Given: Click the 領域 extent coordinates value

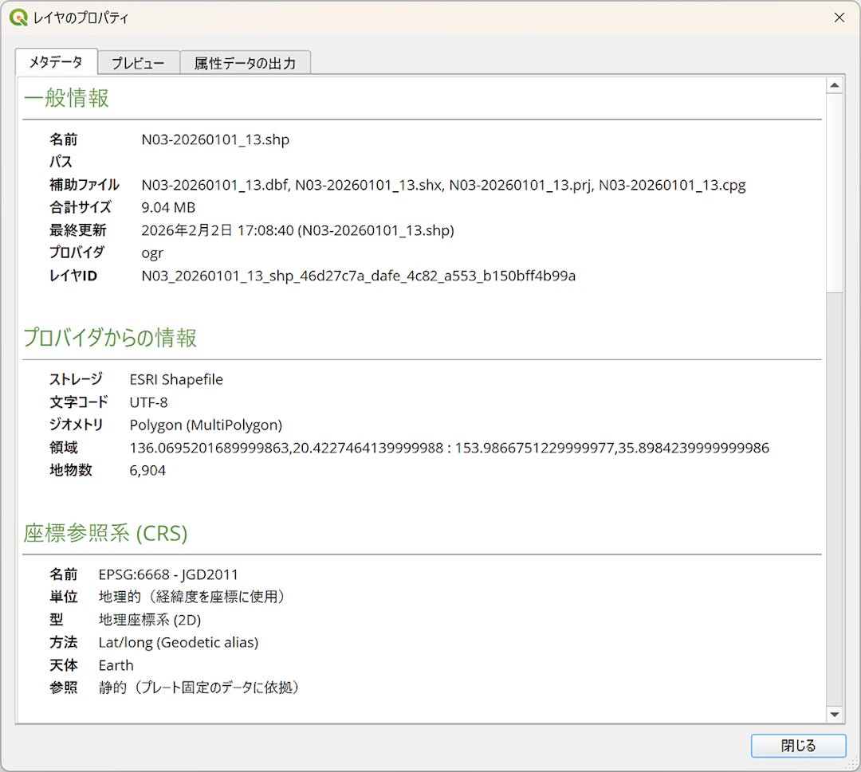Looking at the screenshot, I should (x=449, y=448).
